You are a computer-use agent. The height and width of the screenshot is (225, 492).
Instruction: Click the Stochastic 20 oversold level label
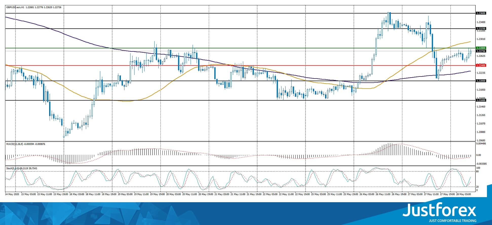click(x=478, y=187)
